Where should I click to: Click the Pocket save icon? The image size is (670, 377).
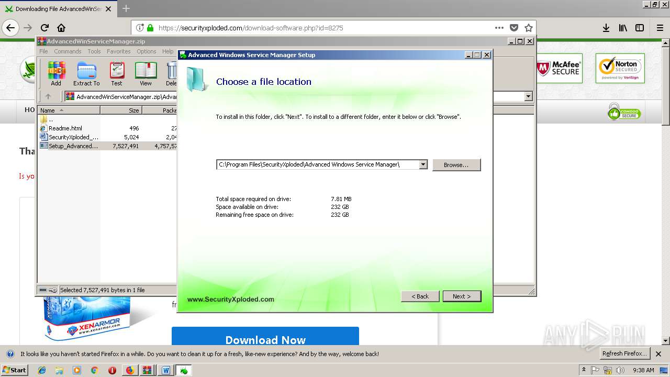(514, 28)
